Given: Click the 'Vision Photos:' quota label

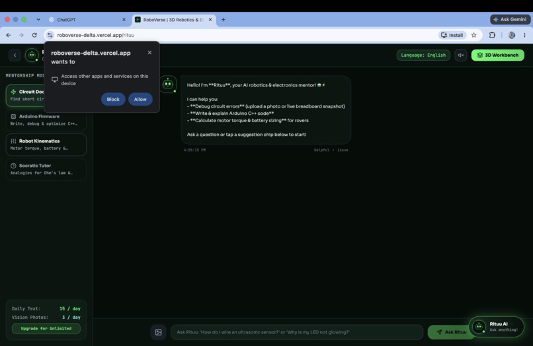Looking at the screenshot, I should coord(30,317).
